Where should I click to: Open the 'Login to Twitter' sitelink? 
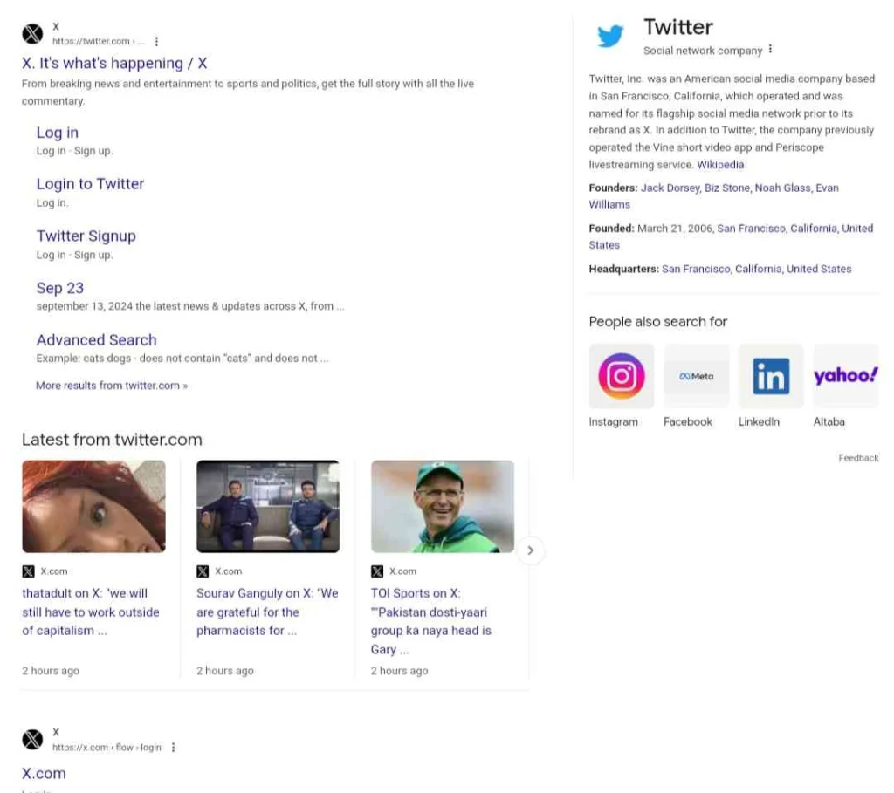[x=90, y=184]
